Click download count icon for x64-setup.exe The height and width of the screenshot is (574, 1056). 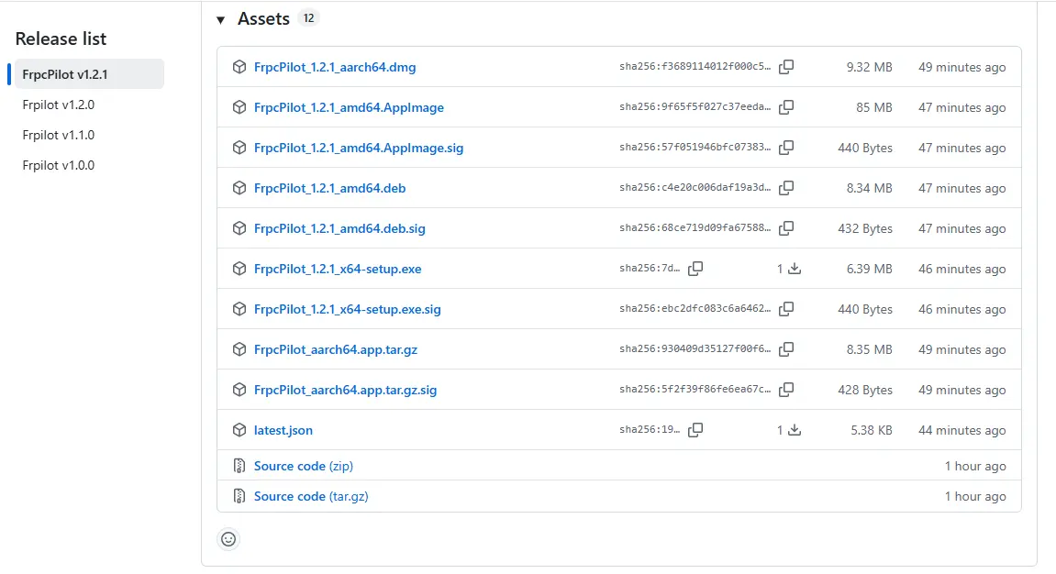click(795, 269)
